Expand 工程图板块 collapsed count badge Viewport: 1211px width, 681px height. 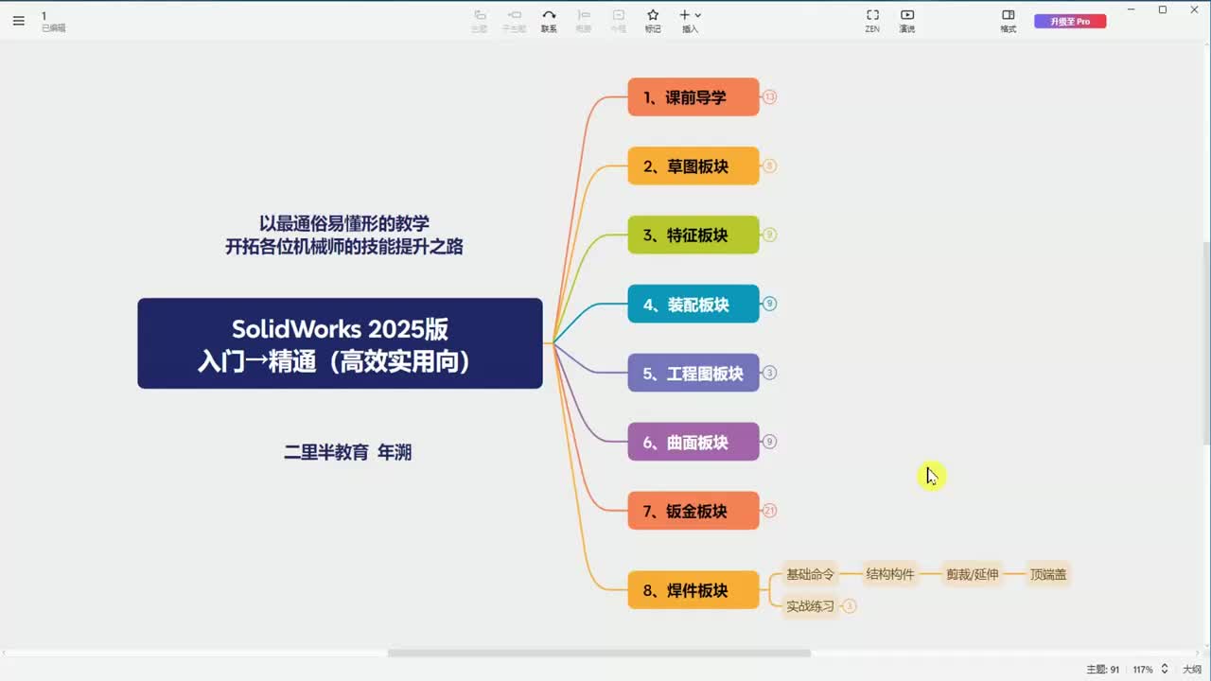click(x=770, y=373)
